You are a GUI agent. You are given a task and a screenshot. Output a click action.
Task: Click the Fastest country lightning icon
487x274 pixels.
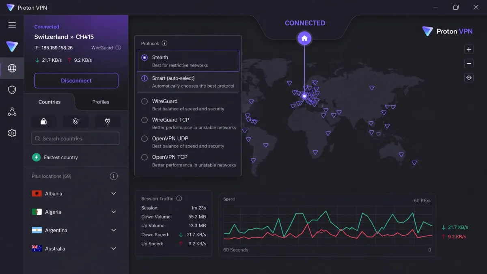37,157
